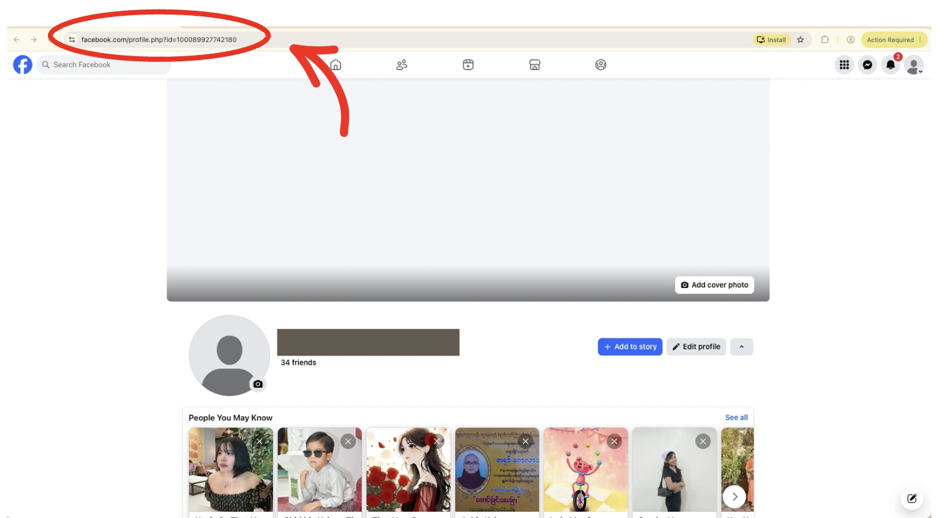This screenshot has width=943, height=518.
Task: Dismiss suggestion with unicycle bear cartoon
Action: (614, 442)
